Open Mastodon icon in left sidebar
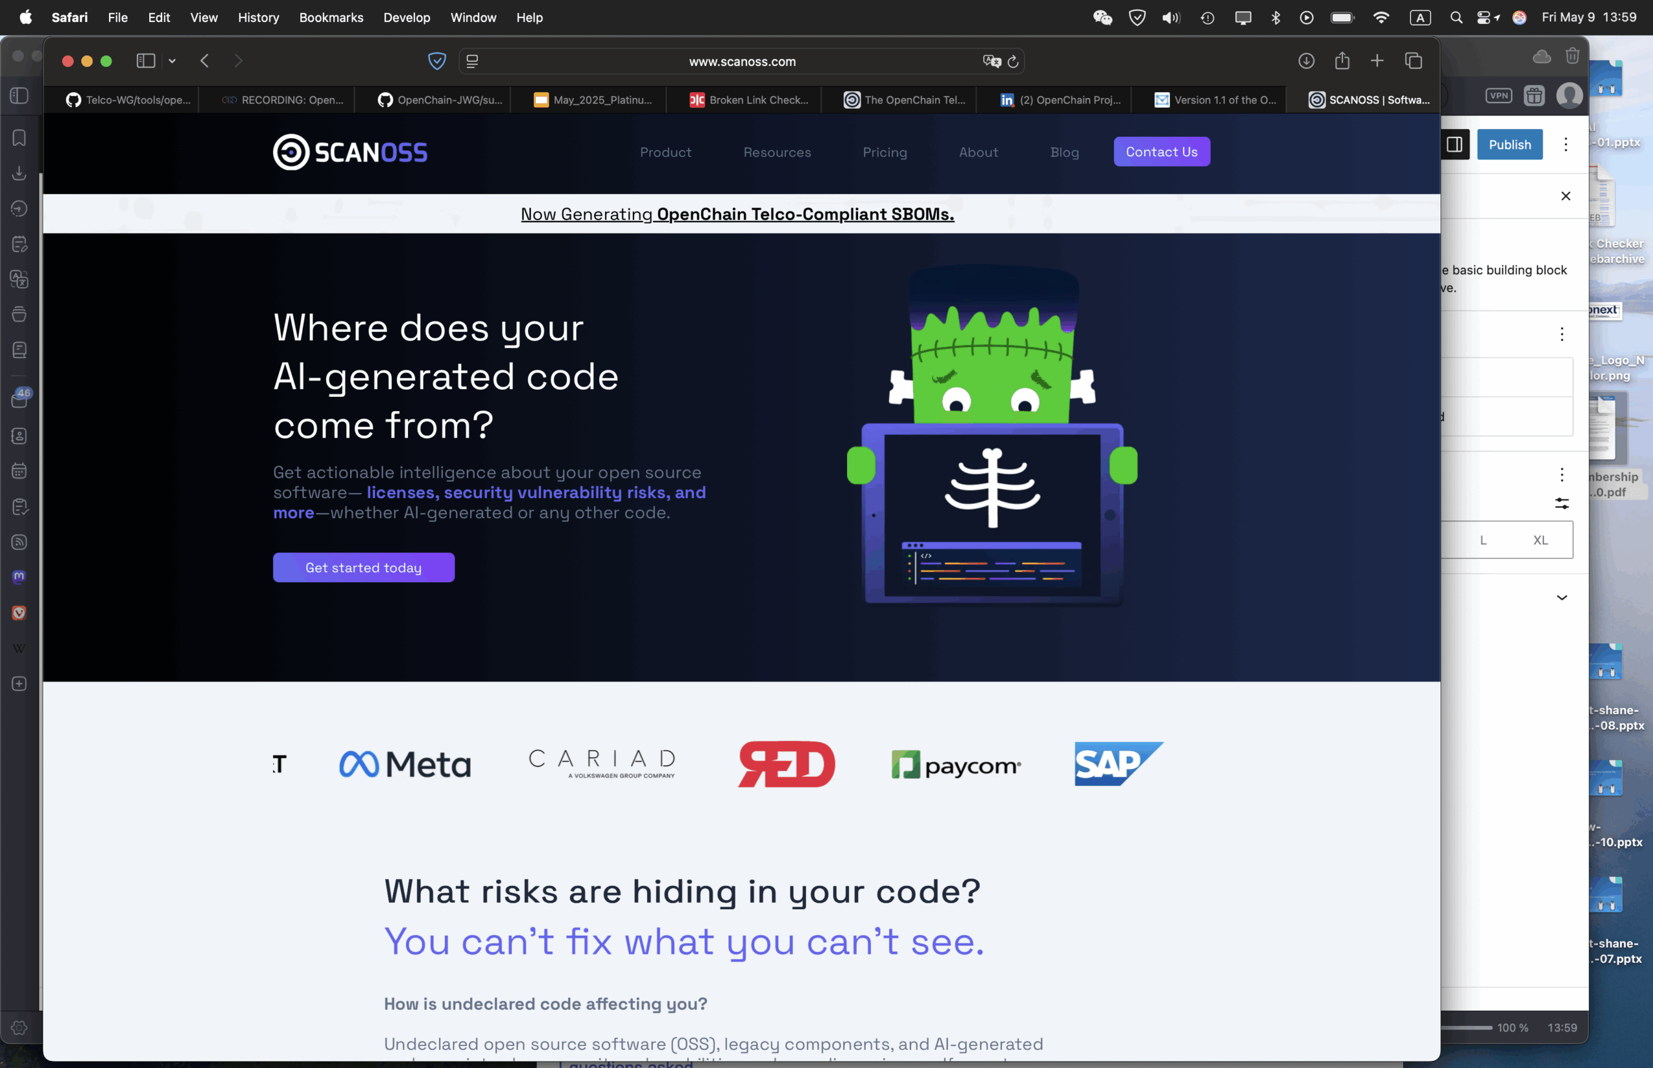Viewport: 1653px width, 1068px height. (19, 577)
